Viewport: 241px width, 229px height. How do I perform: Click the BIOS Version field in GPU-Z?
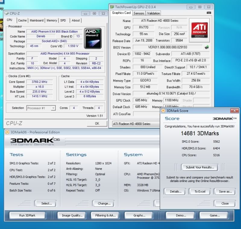point(167,47)
